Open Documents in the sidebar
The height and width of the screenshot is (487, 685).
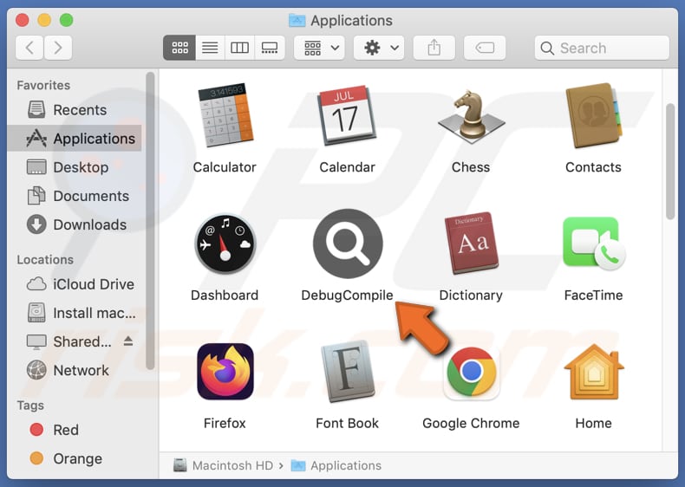tap(75, 196)
